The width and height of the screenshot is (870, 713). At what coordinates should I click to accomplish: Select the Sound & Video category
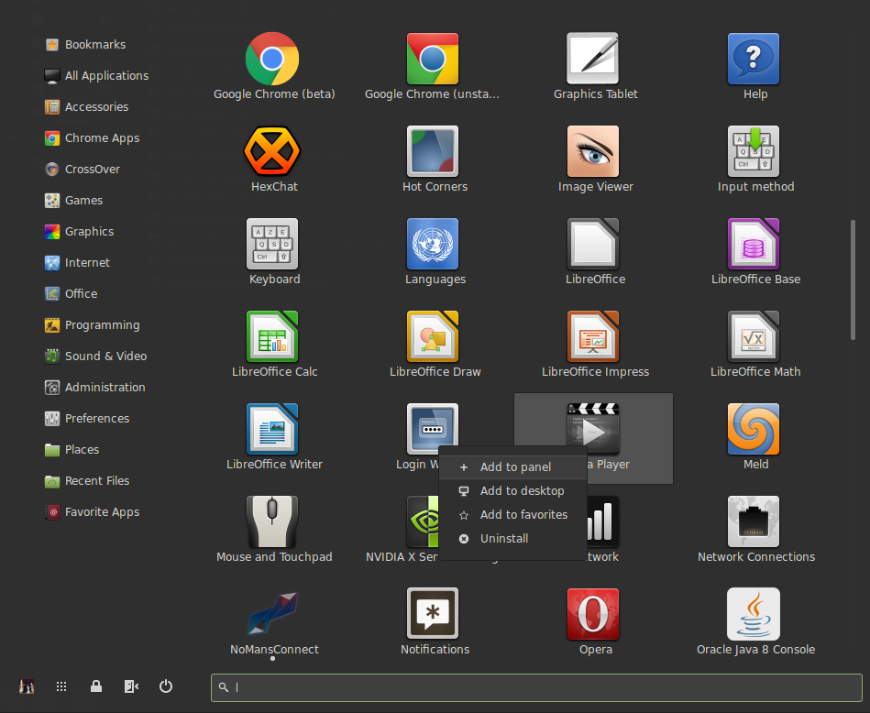tap(96, 356)
